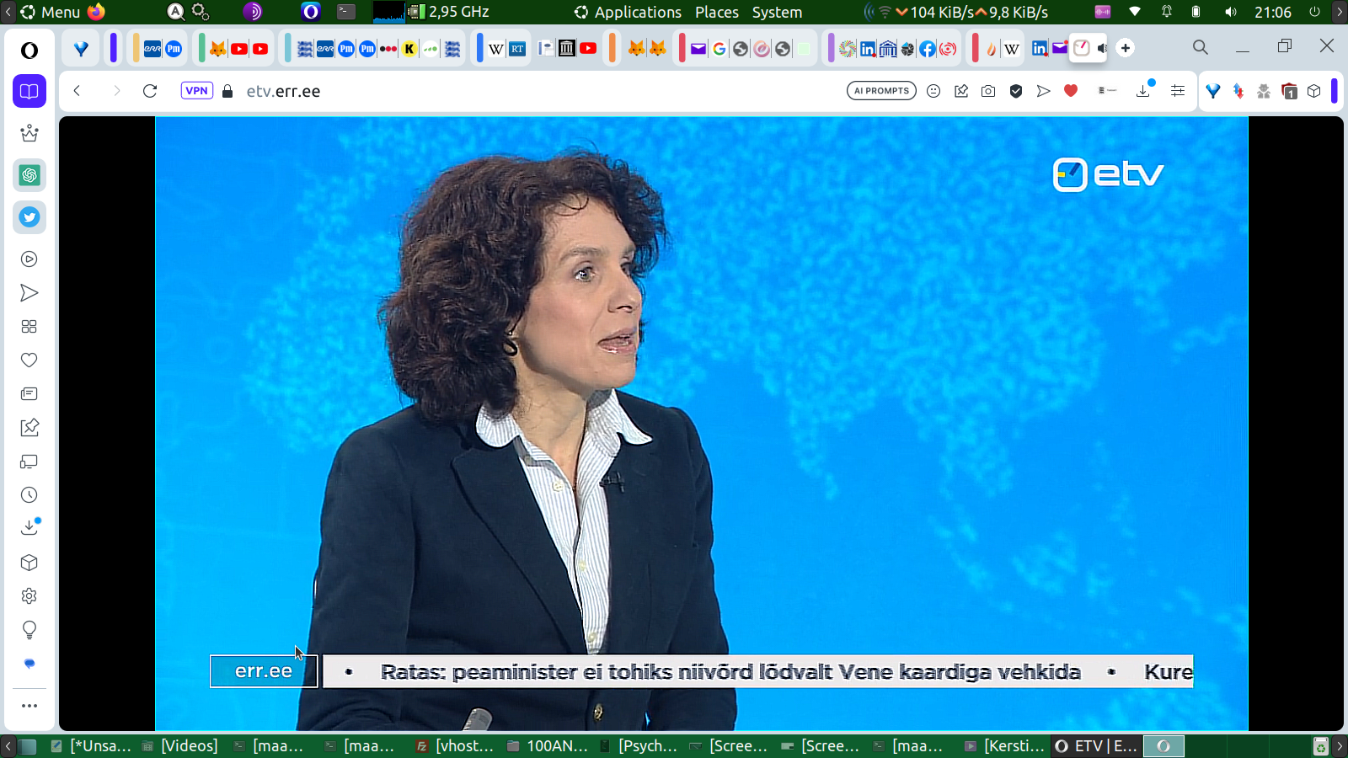The width and height of the screenshot is (1348, 758).
Task: Switch to the Wikipedia tab next to RT tab
Action: [496, 49]
